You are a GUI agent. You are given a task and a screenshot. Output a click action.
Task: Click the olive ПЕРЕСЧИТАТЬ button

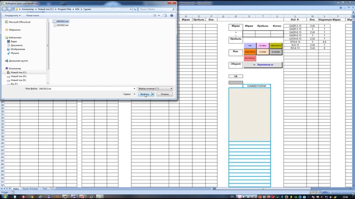(x=276, y=45)
